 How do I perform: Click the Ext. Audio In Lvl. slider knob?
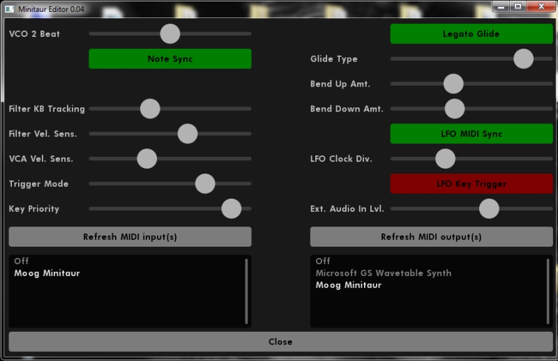tap(489, 209)
